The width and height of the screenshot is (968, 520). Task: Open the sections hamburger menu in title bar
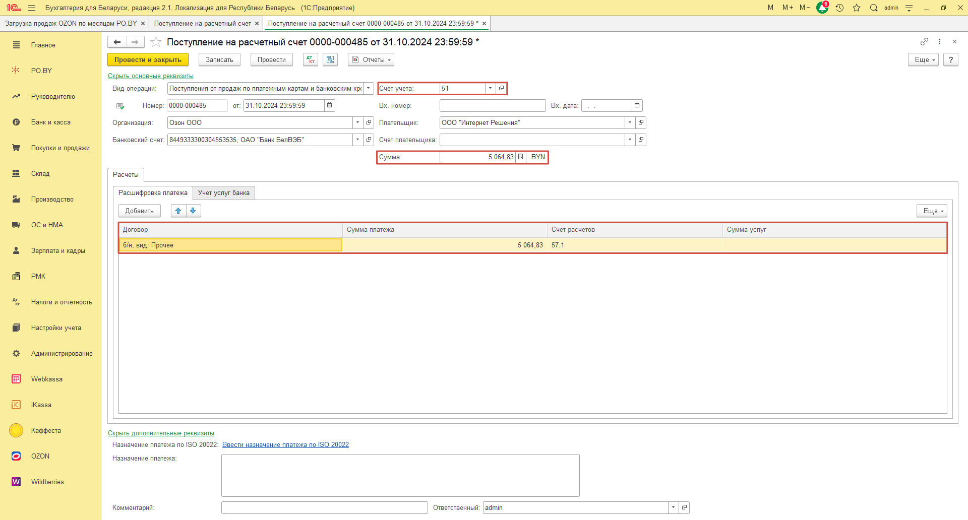[32, 8]
